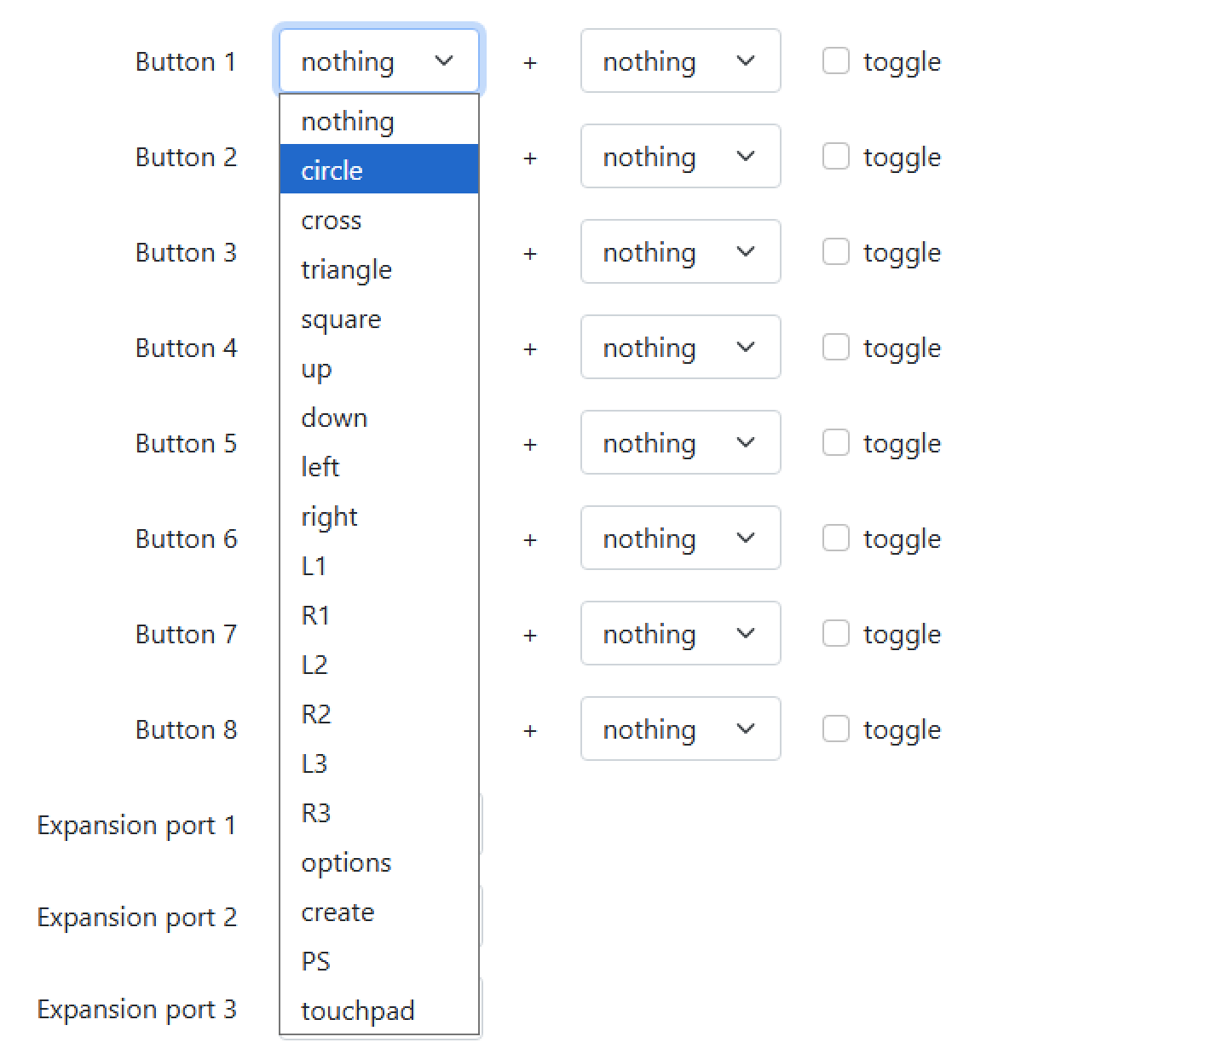Open Button 6 second mapping dropdown
Viewport: 1223px width, 1054px height.
pyautogui.click(x=681, y=538)
